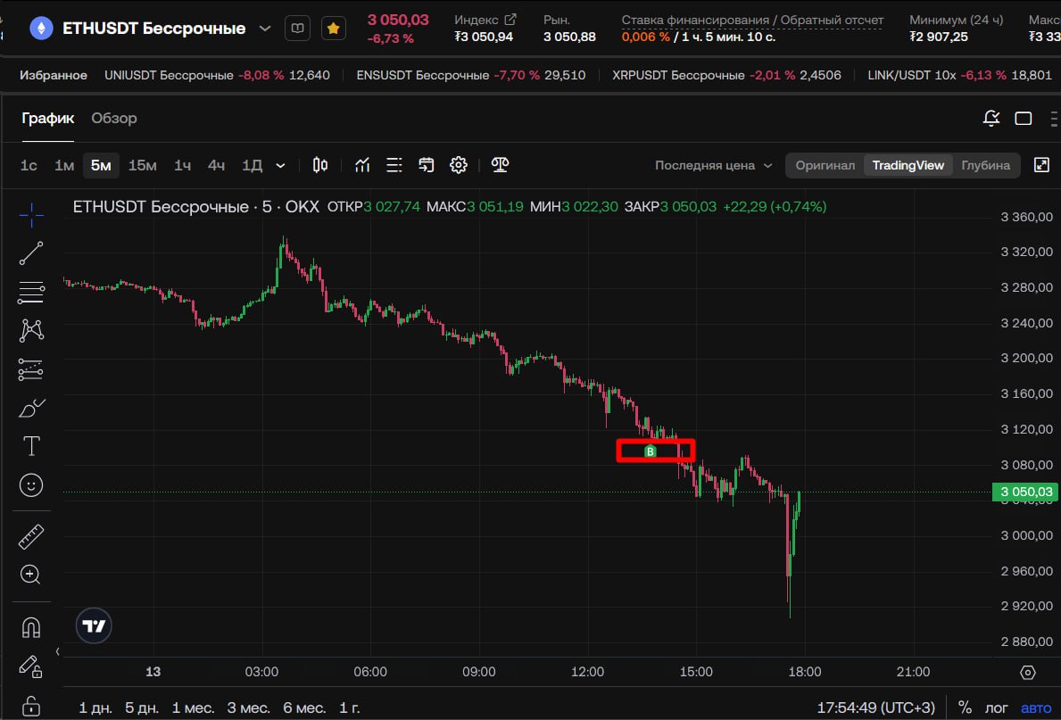1061x720 pixels.
Task: Select the 1м timeframe
Action: (64, 166)
